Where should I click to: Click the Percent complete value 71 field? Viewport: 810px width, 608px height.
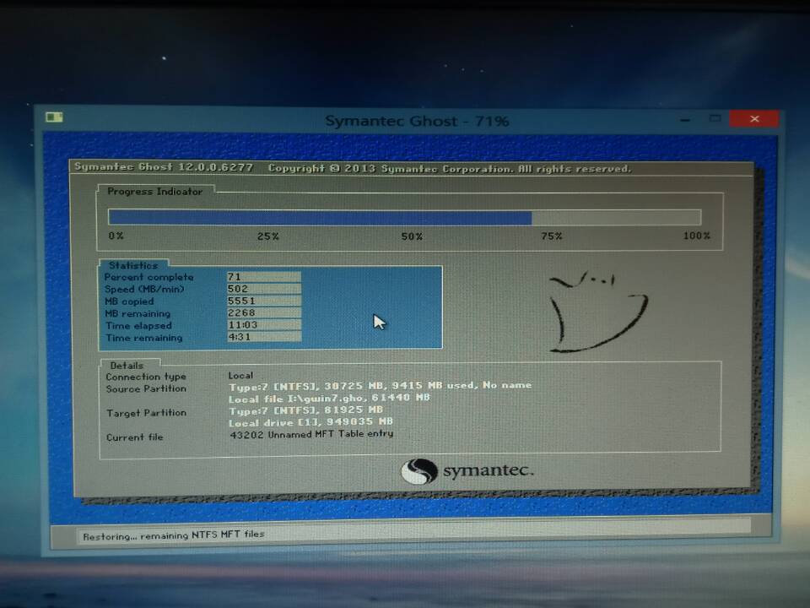[x=264, y=277]
